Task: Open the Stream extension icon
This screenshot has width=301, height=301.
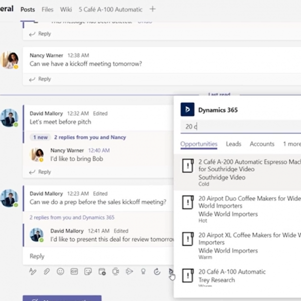Action: click(129, 271)
